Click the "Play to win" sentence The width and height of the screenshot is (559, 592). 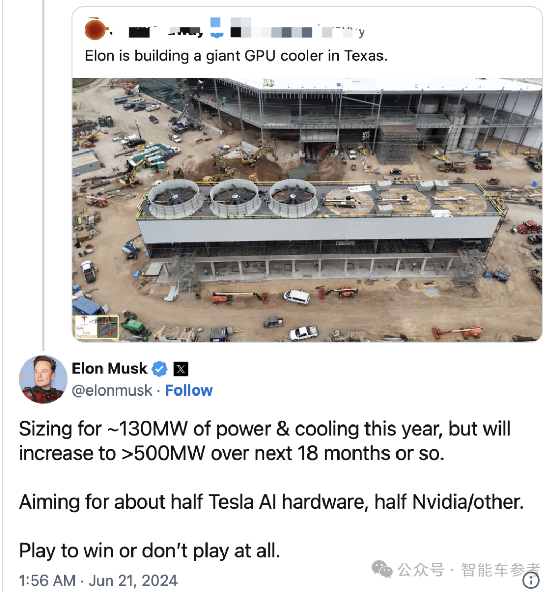150,551
